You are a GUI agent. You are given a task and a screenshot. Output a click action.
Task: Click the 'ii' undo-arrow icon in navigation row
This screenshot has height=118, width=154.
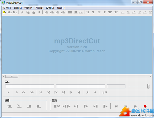[105, 92]
